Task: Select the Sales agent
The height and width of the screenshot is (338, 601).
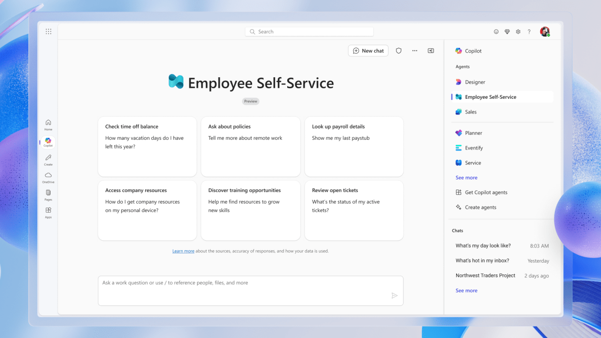Action: point(470,111)
